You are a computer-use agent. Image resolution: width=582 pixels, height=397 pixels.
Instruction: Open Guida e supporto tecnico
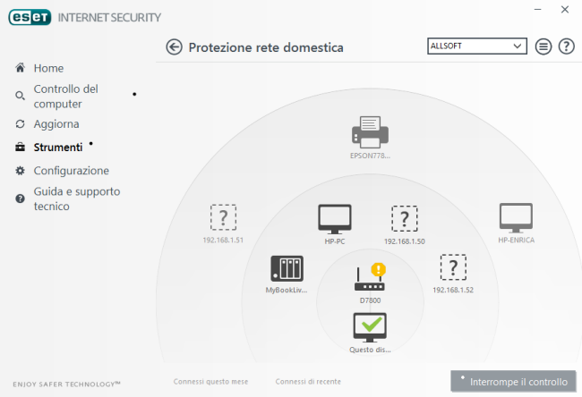tap(77, 198)
